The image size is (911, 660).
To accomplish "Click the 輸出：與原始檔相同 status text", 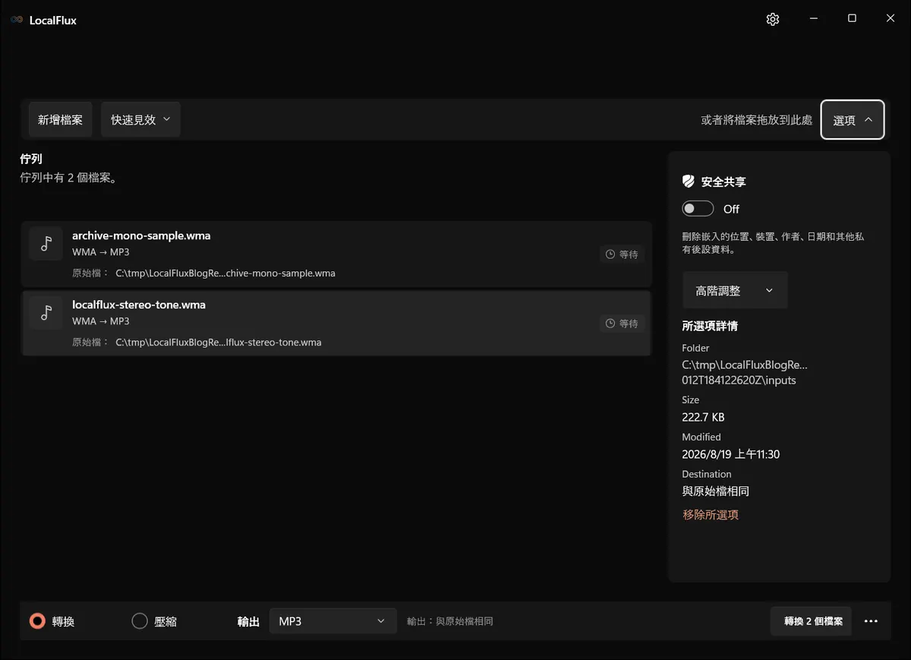I will [450, 621].
